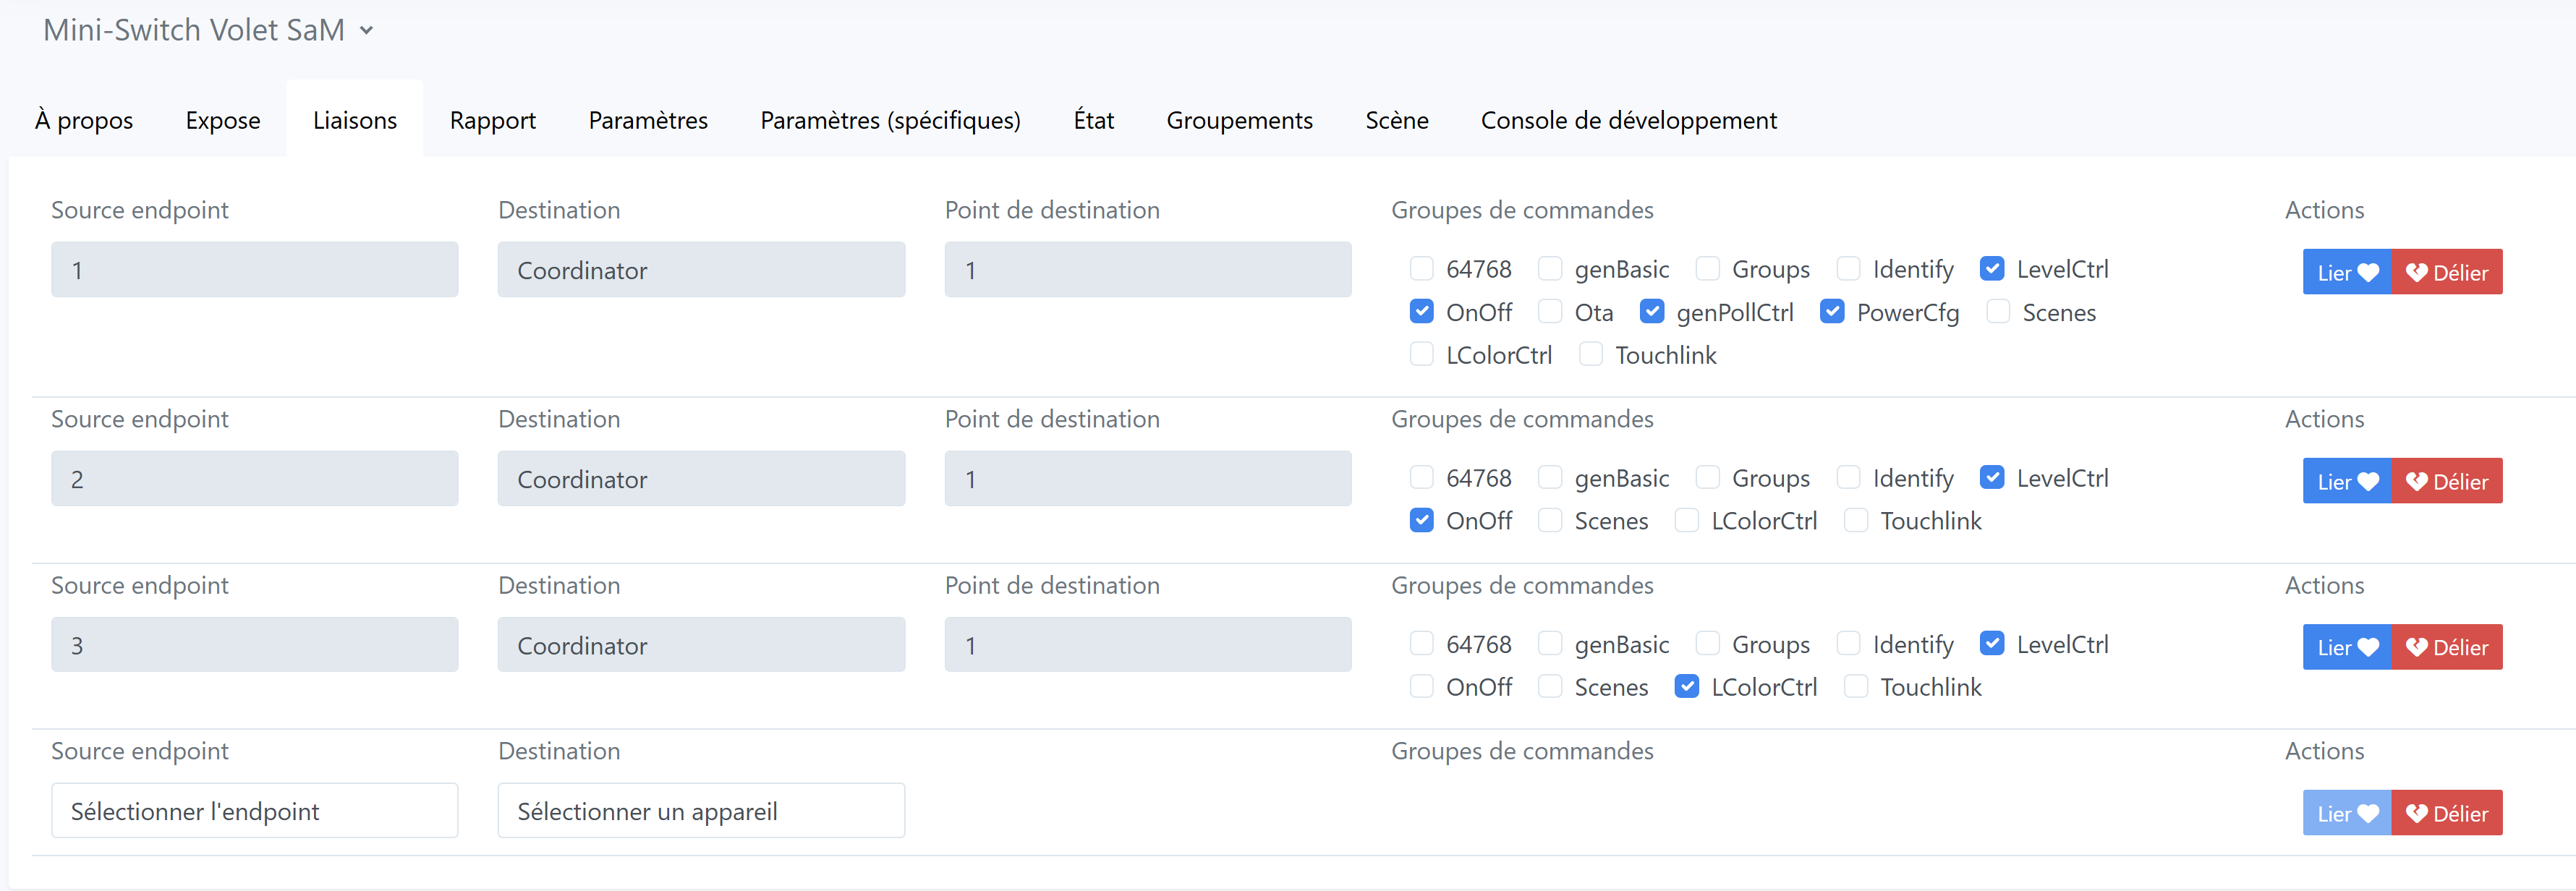This screenshot has width=2576, height=891.
Task: Click Délier button for source endpoint 1
Action: [x=2447, y=272]
